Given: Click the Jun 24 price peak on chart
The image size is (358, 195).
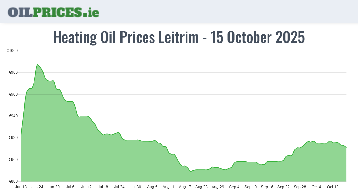Looking at the screenshot, I should click(x=38, y=65).
